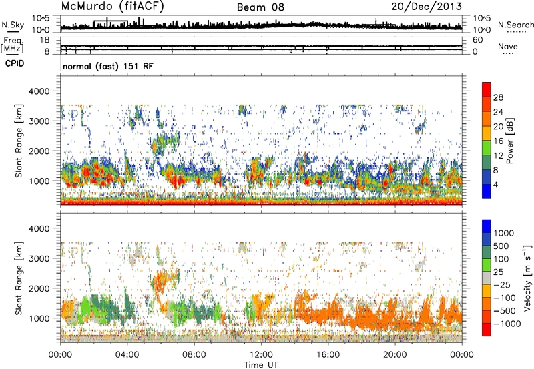Click the '12' power colorbar tick label

pyautogui.click(x=498, y=156)
